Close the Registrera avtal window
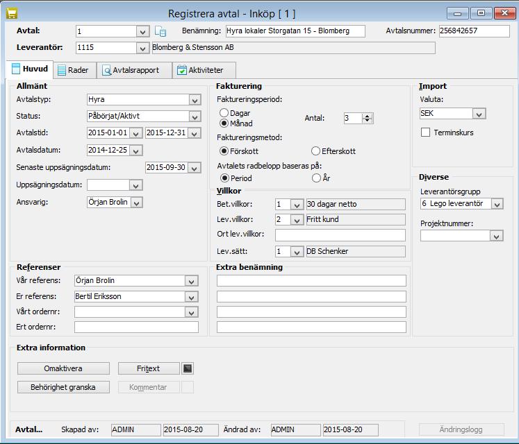 tap(504, 14)
